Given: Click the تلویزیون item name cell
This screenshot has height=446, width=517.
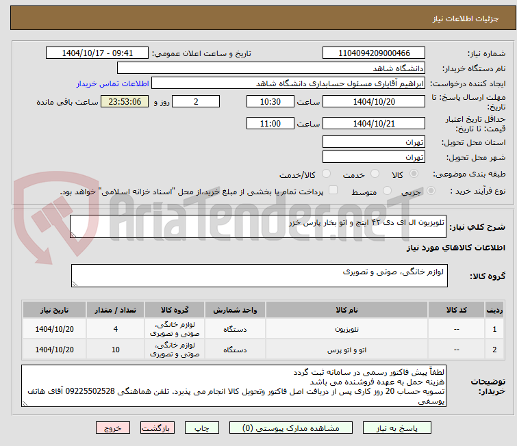Looking at the screenshot, I should (x=347, y=329).
